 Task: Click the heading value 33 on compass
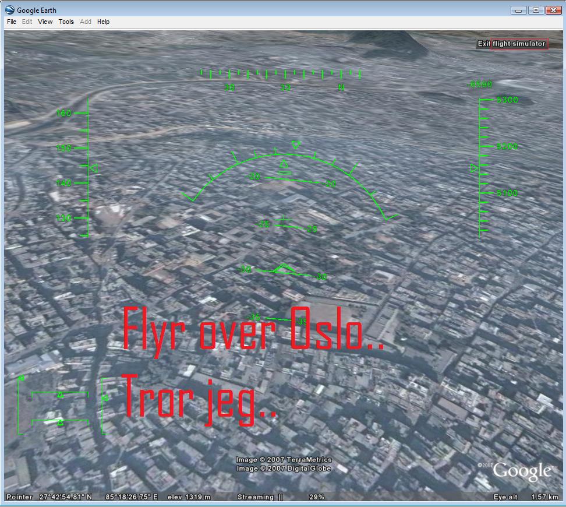click(x=285, y=87)
